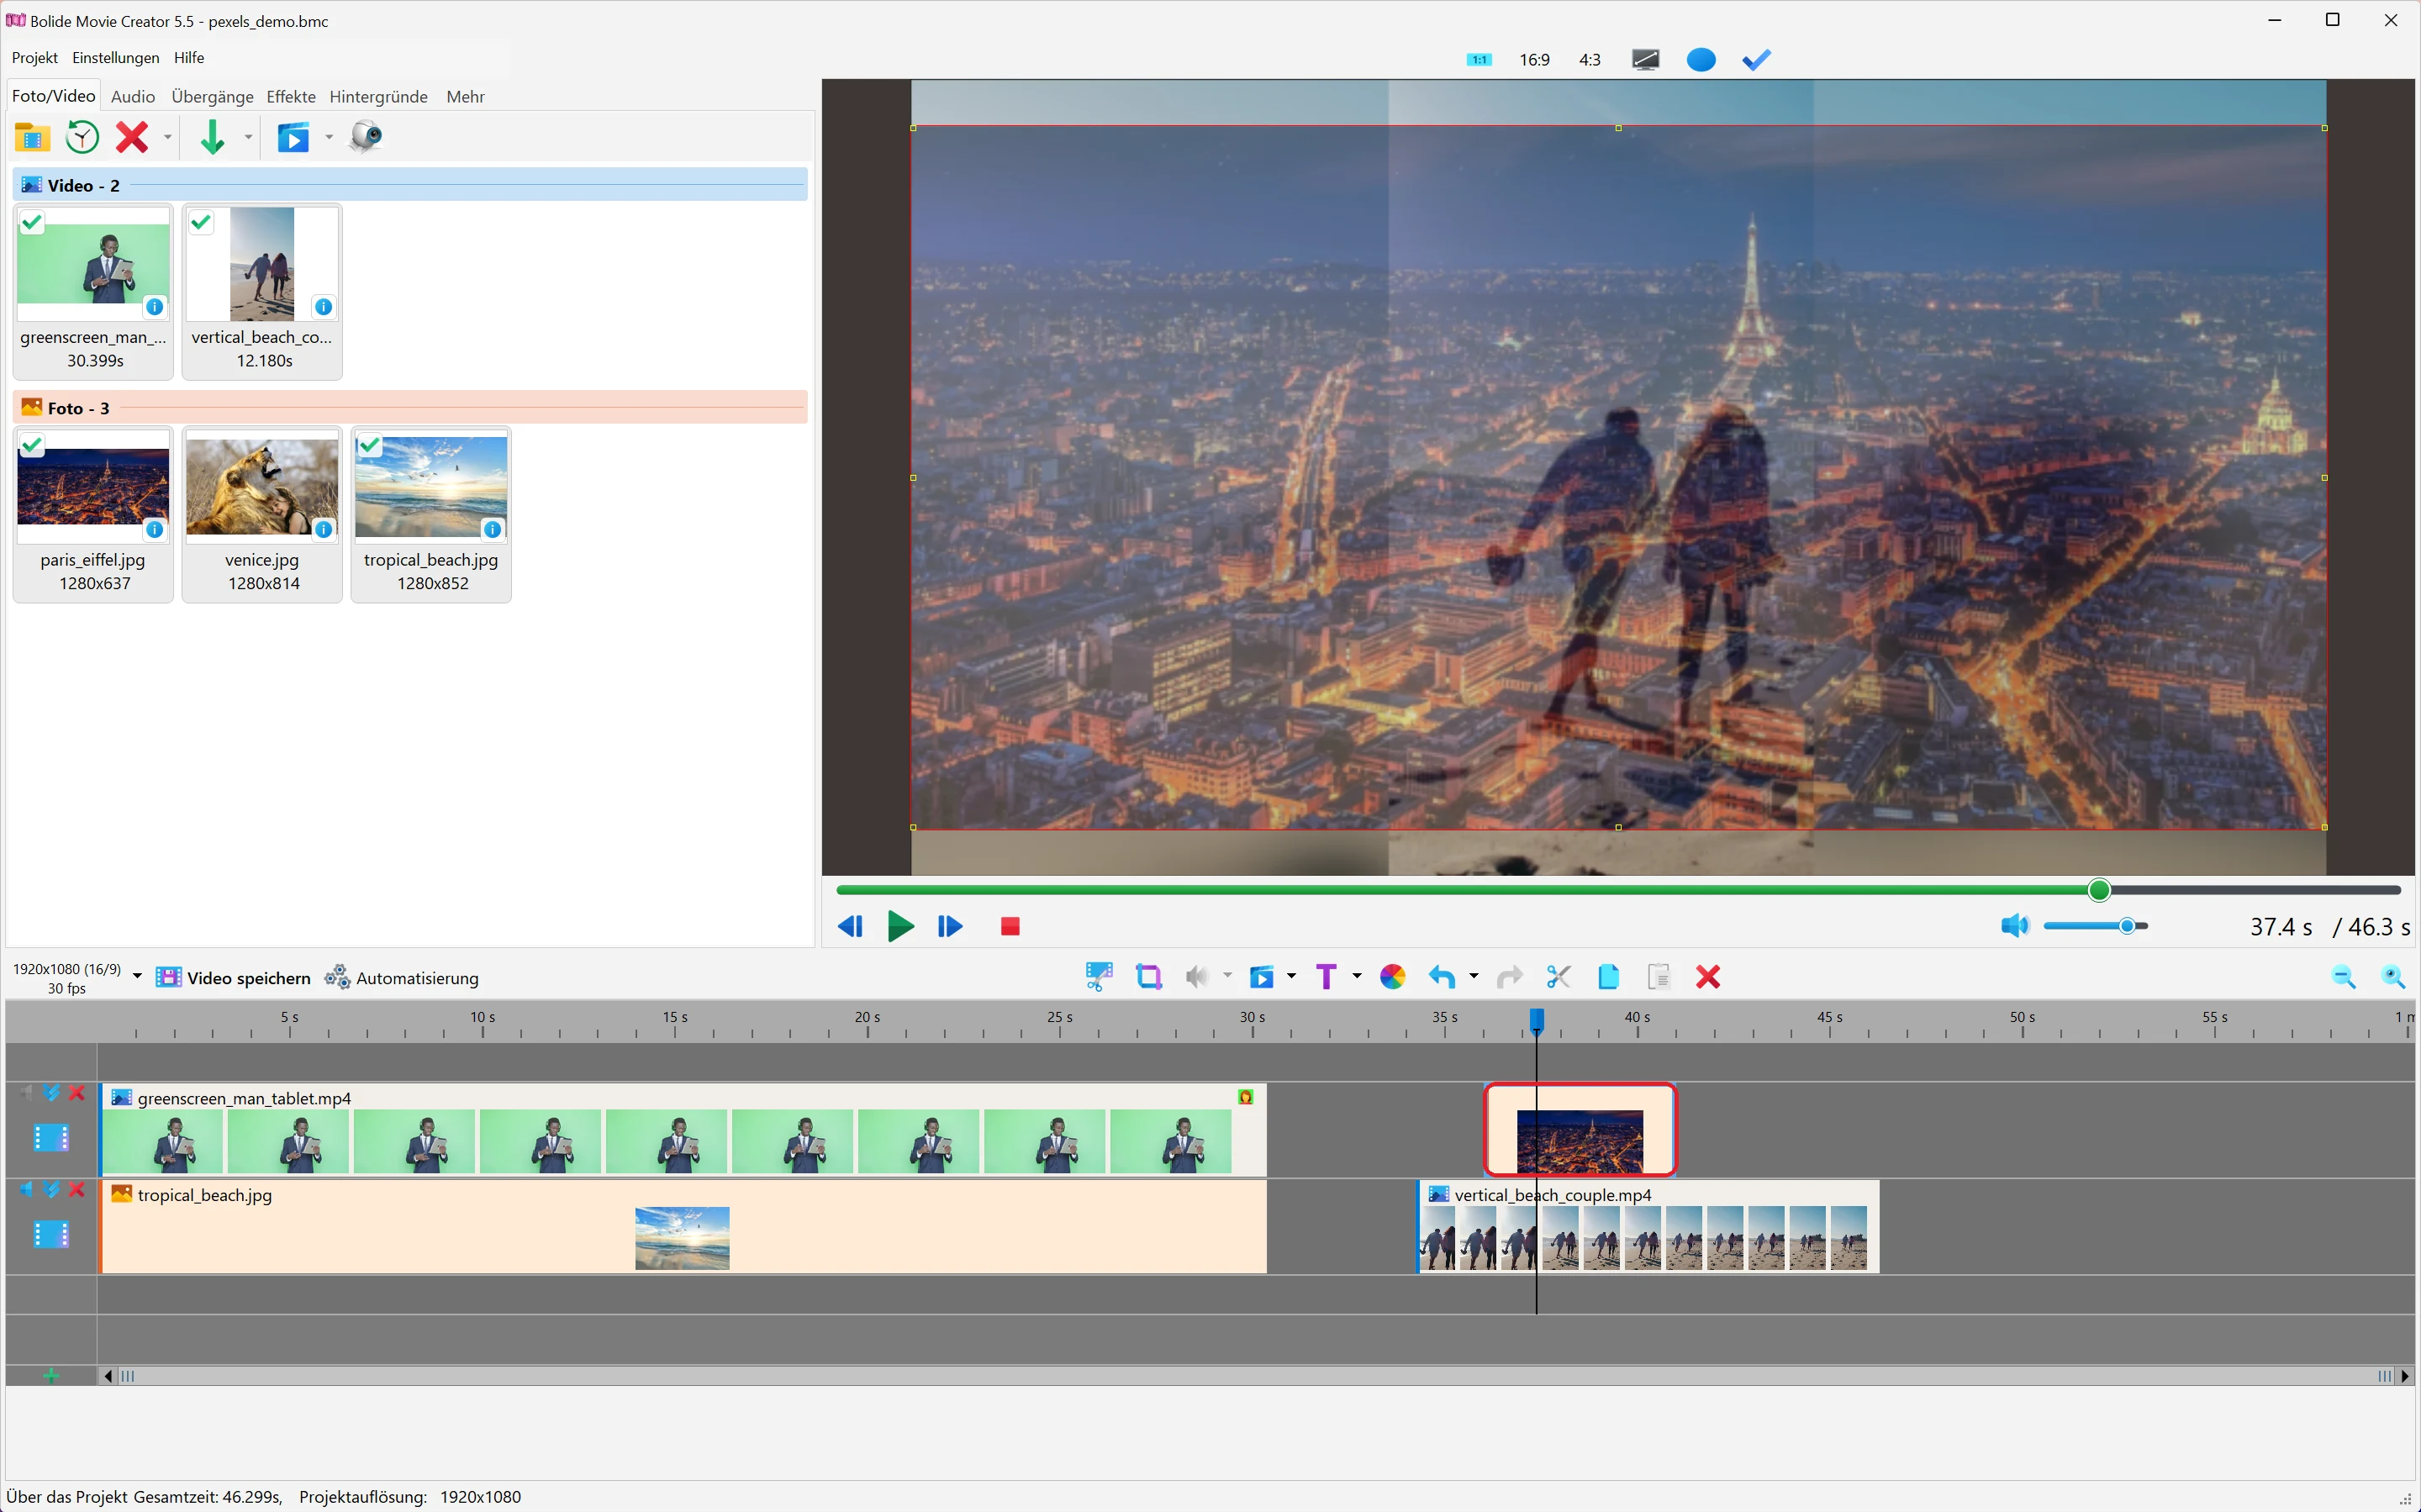
Task: Adjust the blue volume slider knob
Action: tap(2127, 926)
